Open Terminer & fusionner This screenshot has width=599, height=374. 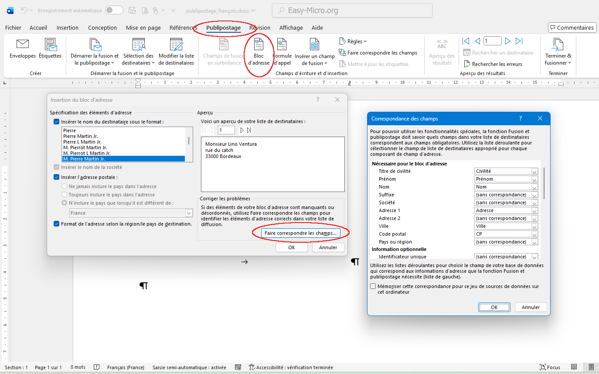coord(558,51)
